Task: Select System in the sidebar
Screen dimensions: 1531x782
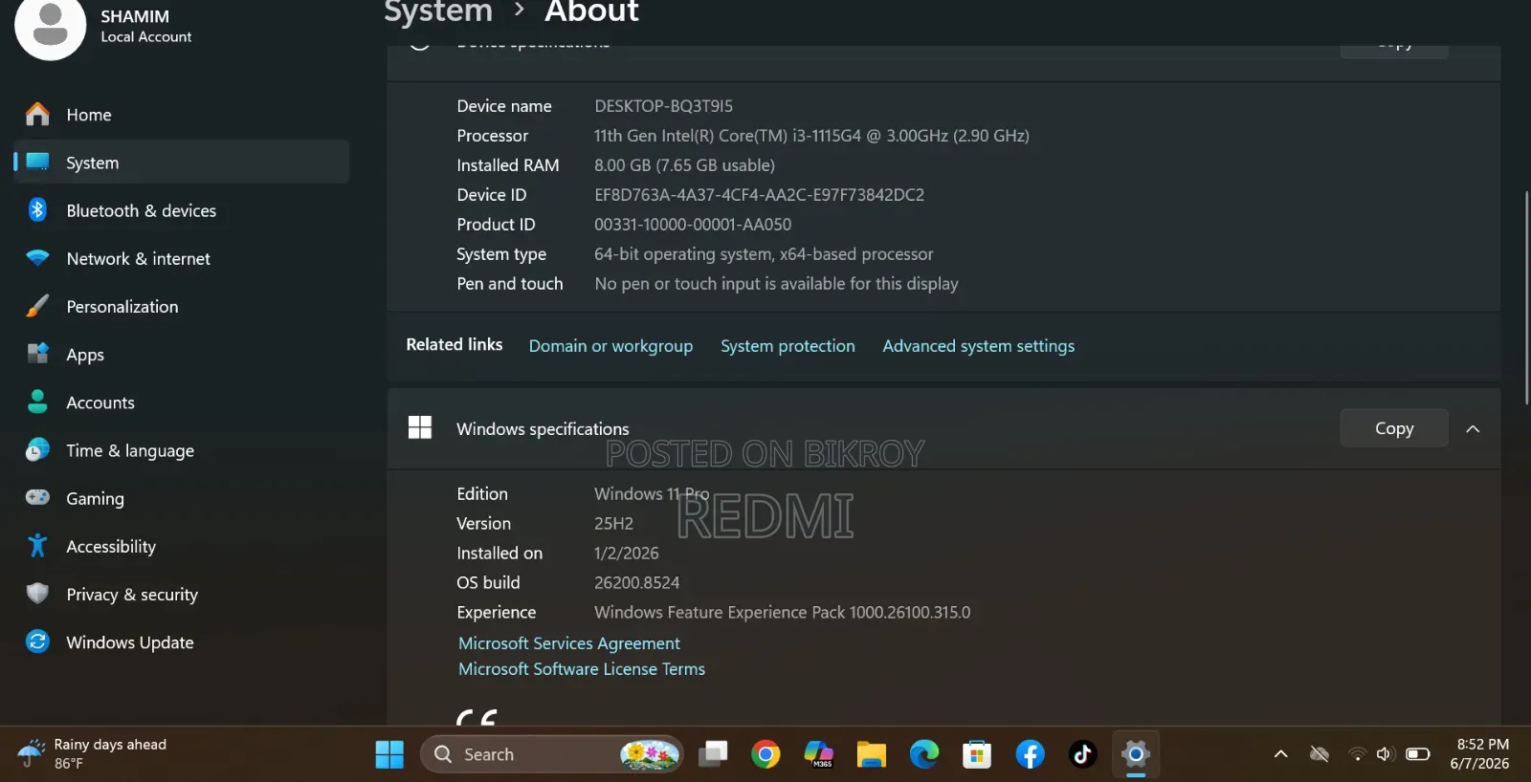Action: click(x=182, y=163)
